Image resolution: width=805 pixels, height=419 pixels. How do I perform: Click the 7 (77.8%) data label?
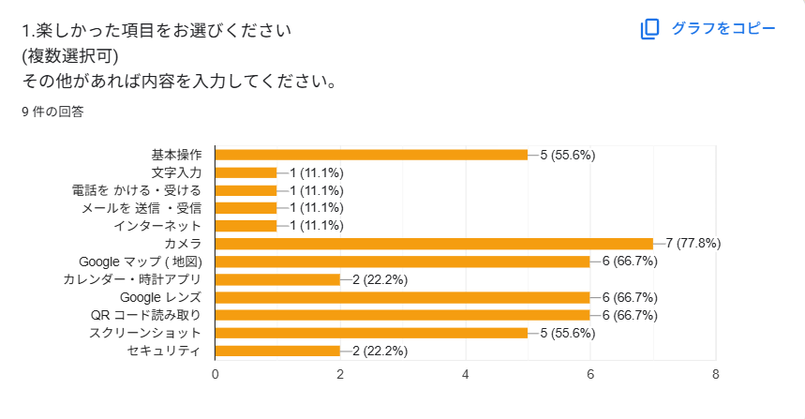(693, 244)
